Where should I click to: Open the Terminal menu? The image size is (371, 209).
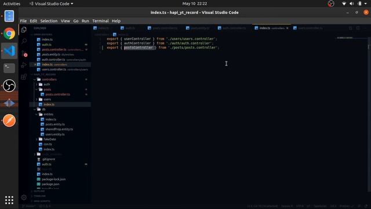[100, 21]
